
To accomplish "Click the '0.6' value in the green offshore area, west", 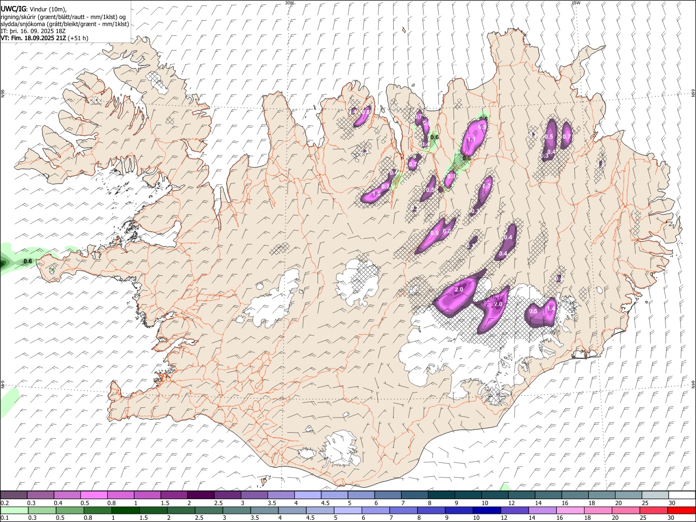I will pos(28,262).
